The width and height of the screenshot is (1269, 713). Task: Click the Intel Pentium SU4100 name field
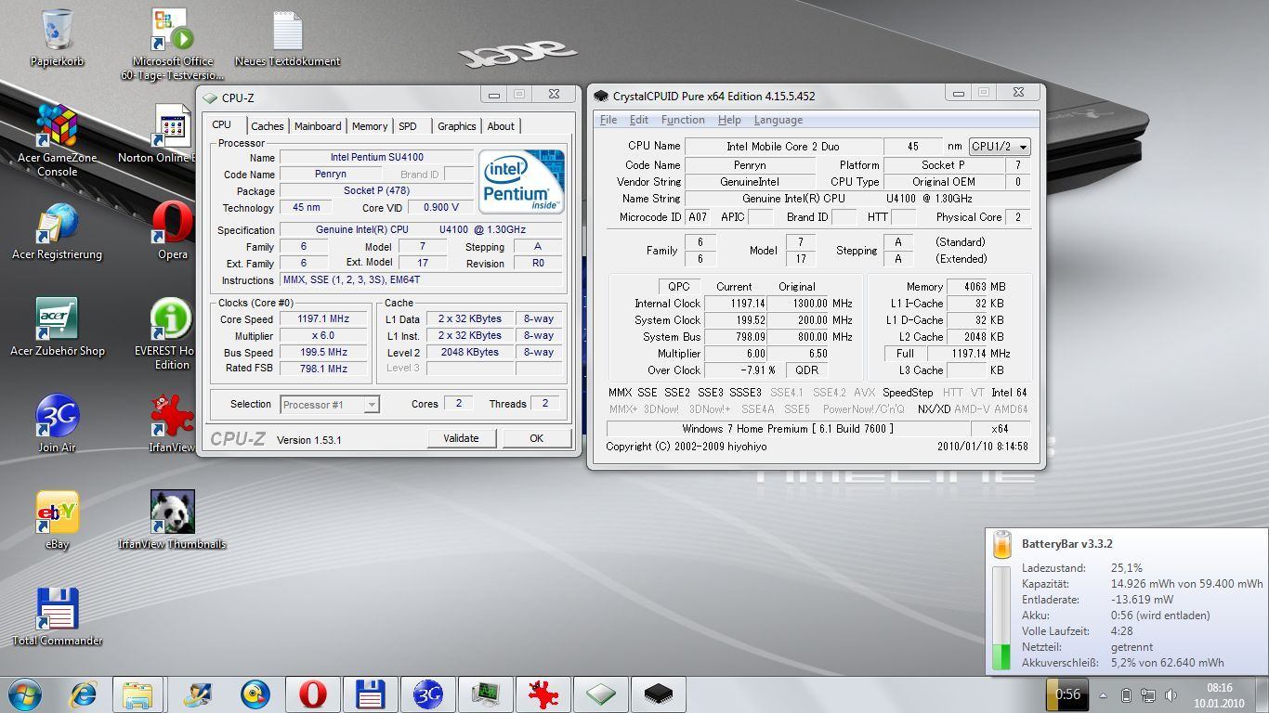tap(376, 158)
